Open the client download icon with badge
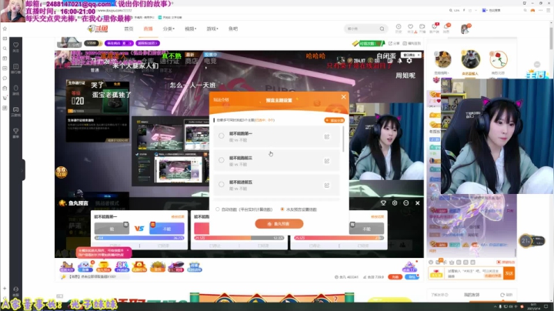This screenshot has width=554, height=311. (434, 28)
